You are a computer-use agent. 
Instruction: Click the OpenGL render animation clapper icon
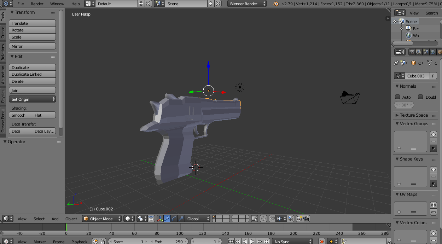[307, 219]
